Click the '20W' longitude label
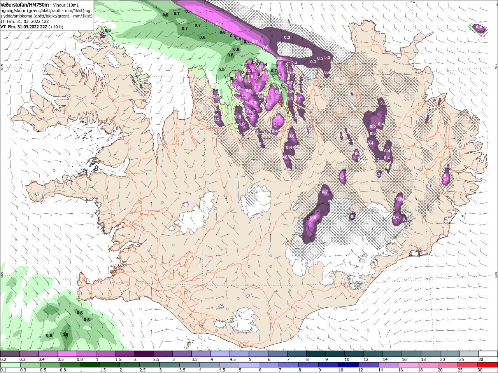This screenshot has height=373, width=498. pos(207,2)
